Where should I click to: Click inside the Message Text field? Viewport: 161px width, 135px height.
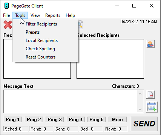coord(71,101)
